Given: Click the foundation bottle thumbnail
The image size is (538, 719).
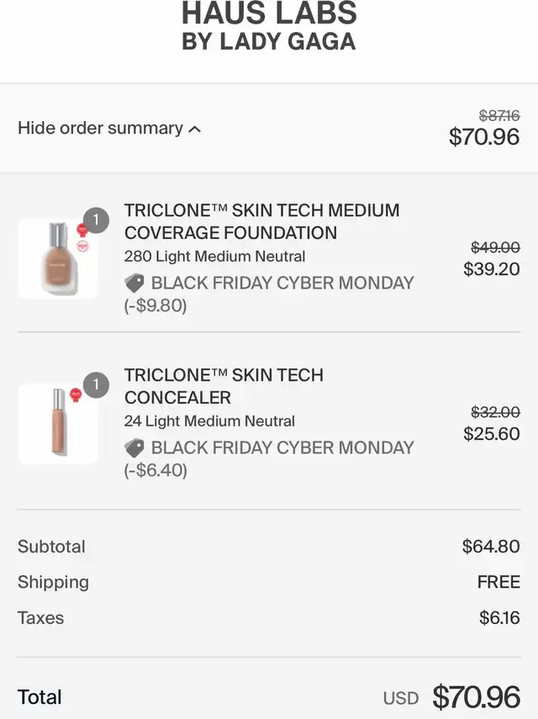Looking at the screenshot, I should pos(58,259).
